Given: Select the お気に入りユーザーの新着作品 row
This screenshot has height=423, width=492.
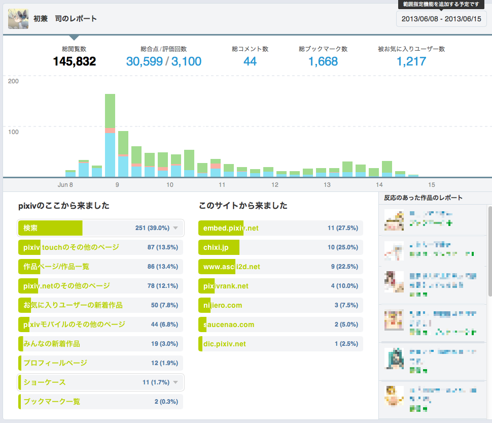Looking at the screenshot, I should [x=73, y=305].
